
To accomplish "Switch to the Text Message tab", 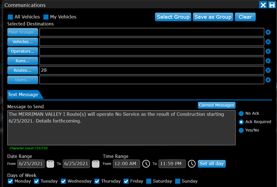I will 23,95.
